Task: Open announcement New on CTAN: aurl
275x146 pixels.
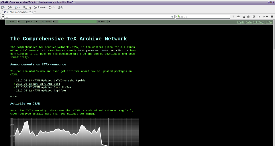Action: click(38, 84)
